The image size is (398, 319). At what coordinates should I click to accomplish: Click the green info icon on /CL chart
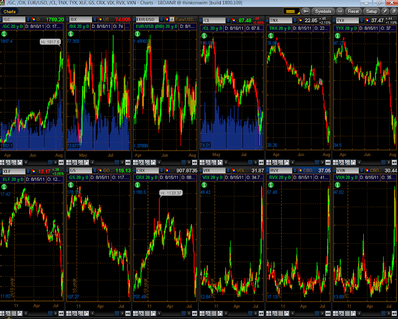pyautogui.click(x=204, y=36)
